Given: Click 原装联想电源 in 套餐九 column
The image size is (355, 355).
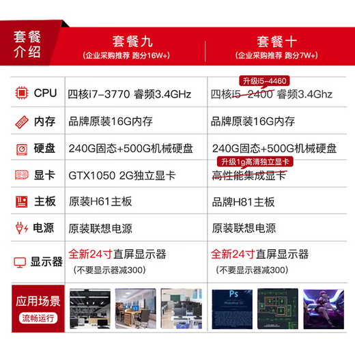Looking at the screenshot, I should click(100, 229).
